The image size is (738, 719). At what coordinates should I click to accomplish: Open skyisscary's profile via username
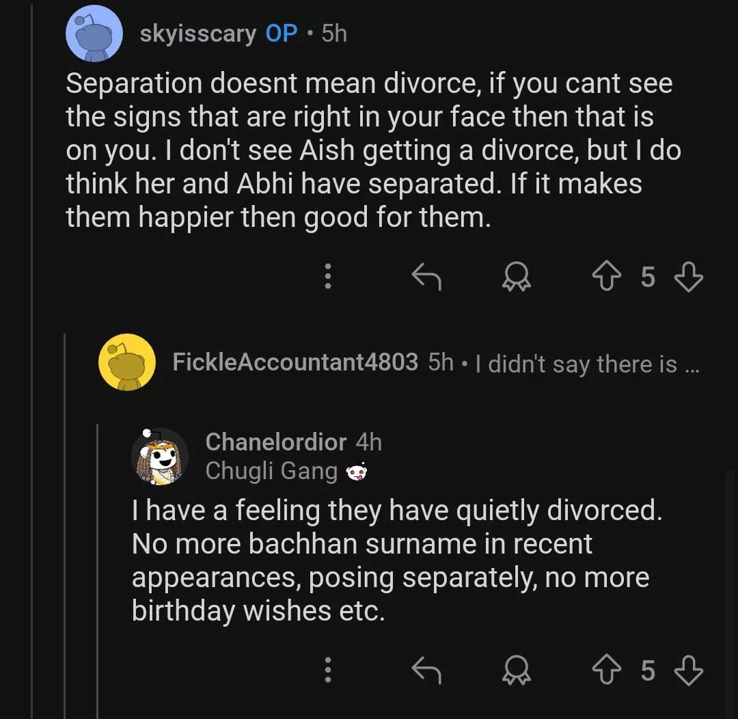coord(197,33)
